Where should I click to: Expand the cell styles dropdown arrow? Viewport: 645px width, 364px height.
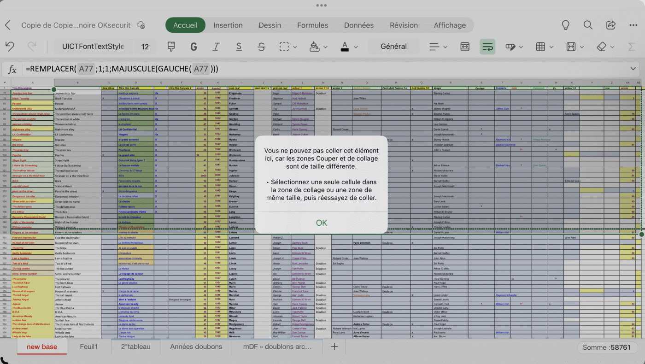[521, 47]
